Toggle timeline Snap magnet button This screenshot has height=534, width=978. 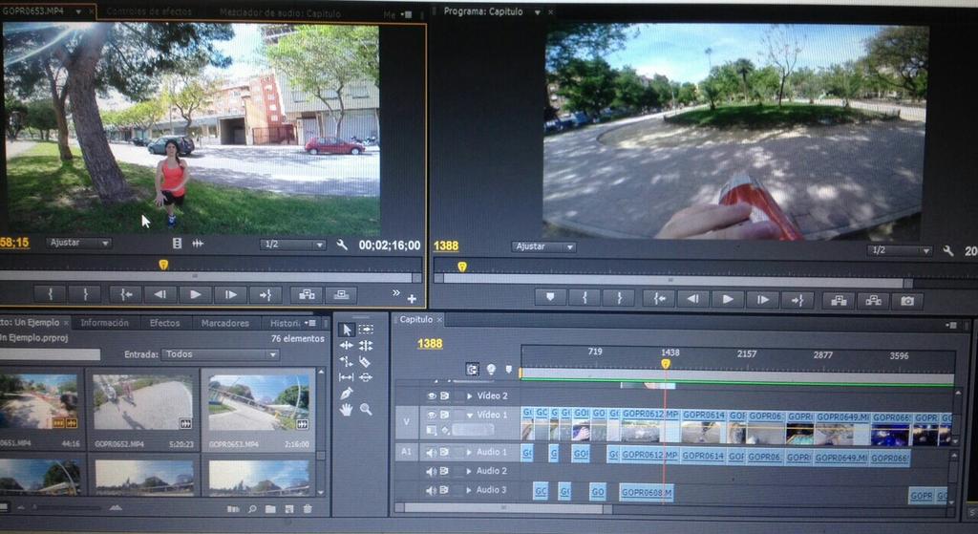472,370
